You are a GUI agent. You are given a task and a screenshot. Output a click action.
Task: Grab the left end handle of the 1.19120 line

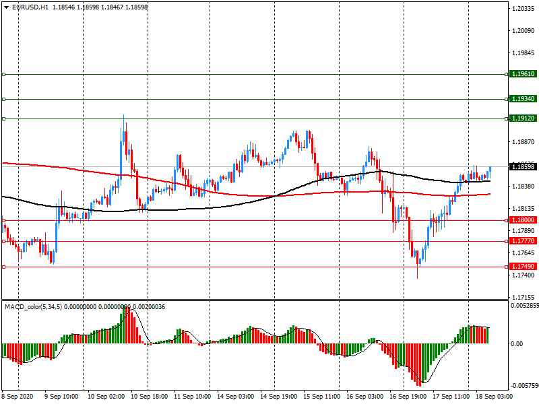tap(4, 119)
